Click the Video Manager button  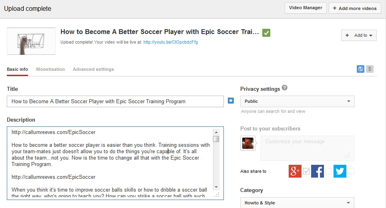click(x=306, y=8)
